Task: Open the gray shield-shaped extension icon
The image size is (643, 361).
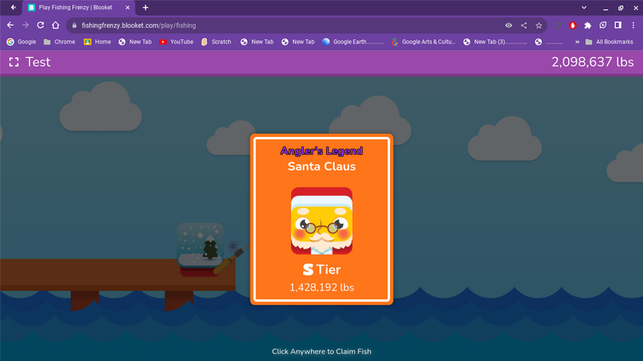Action: point(558,26)
